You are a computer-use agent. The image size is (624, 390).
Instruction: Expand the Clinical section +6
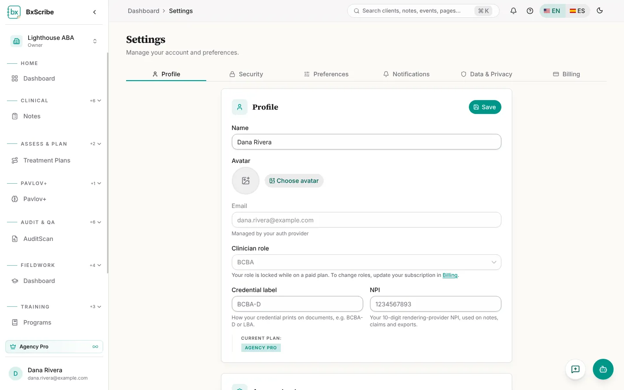click(96, 101)
